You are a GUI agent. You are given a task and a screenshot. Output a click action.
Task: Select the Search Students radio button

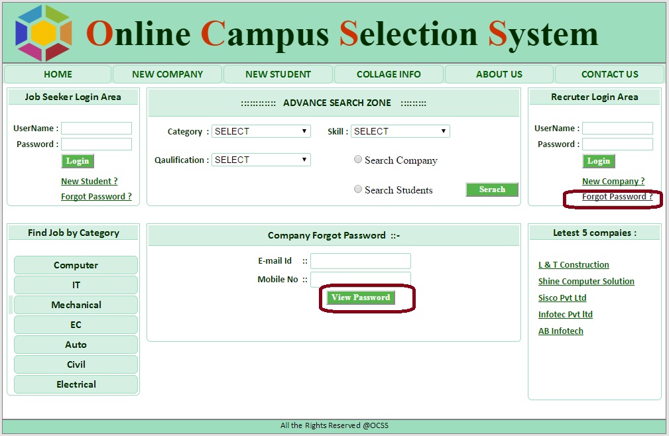pos(358,190)
